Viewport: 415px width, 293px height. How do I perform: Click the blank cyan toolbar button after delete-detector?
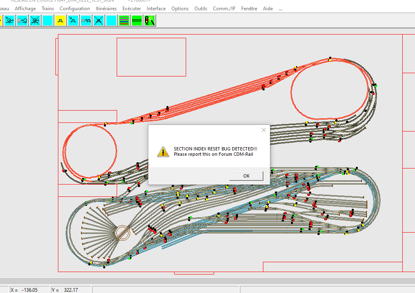click(111, 21)
